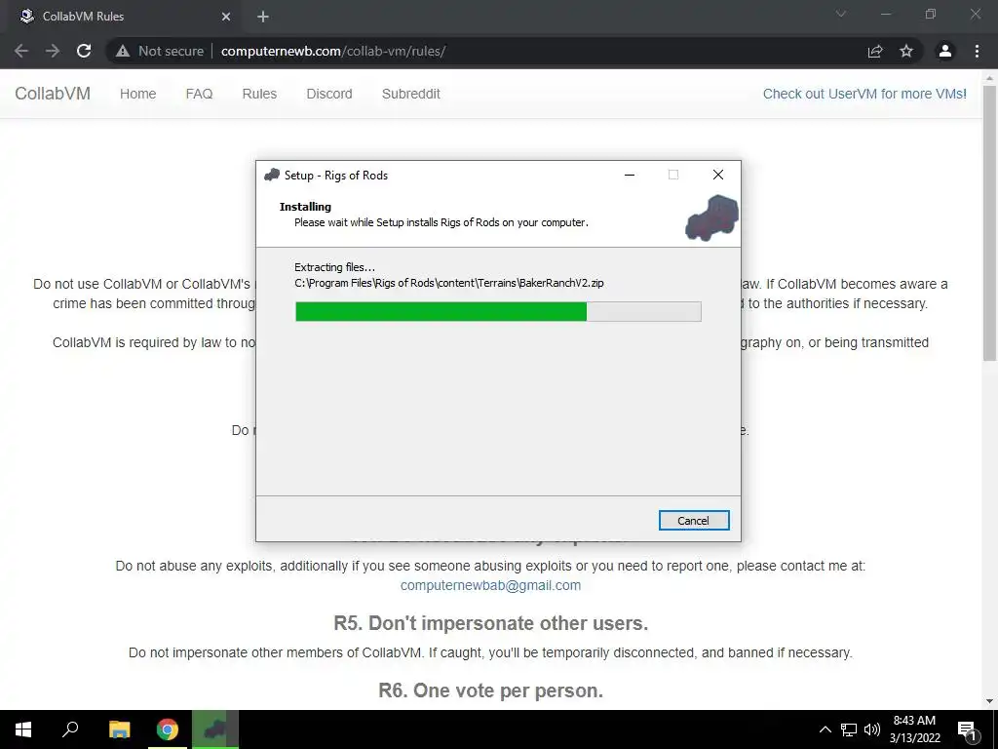Open the Discord nav item

point(329,94)
